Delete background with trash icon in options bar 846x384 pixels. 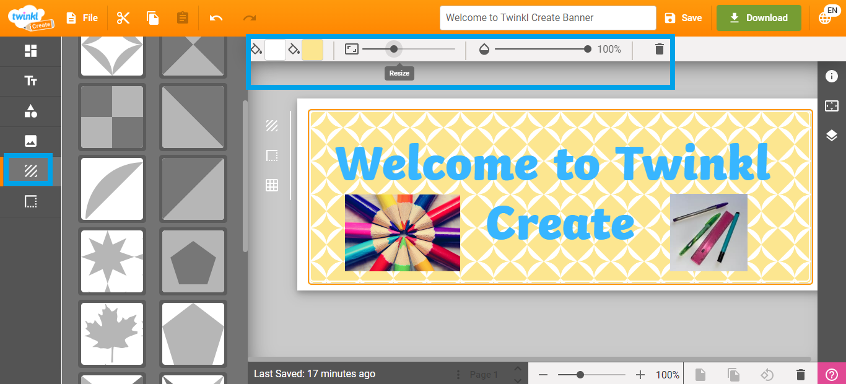660,49
